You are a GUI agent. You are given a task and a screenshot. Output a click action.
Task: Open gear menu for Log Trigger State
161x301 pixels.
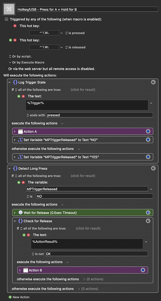pos(153,82)
